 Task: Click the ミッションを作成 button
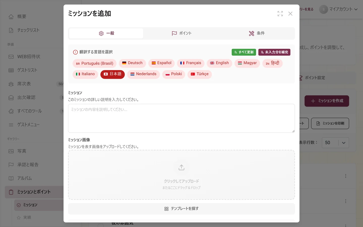327,101
